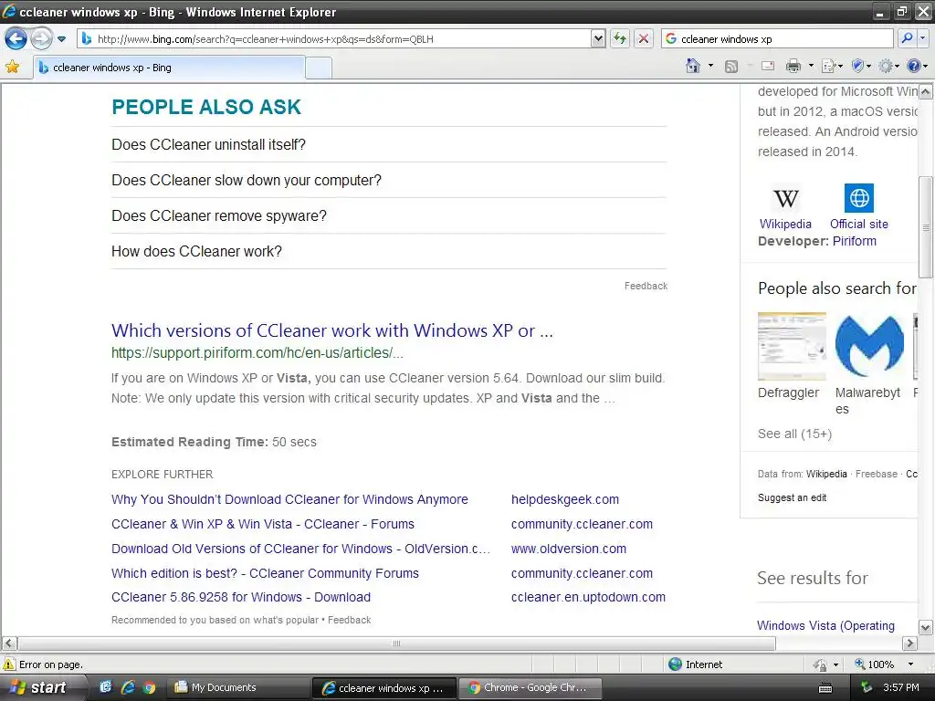Click the Internet zone globe in status bar
The height and width of the screenshot is (701, 935).
[x=675, y=664]
